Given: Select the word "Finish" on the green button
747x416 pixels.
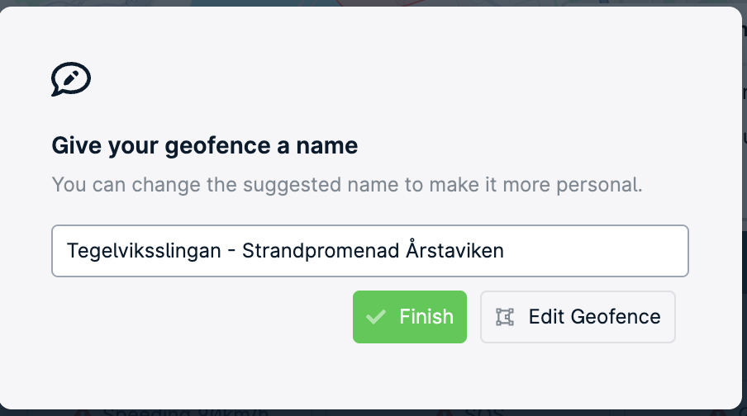Looking at the screenshot, I should (426, 317).
